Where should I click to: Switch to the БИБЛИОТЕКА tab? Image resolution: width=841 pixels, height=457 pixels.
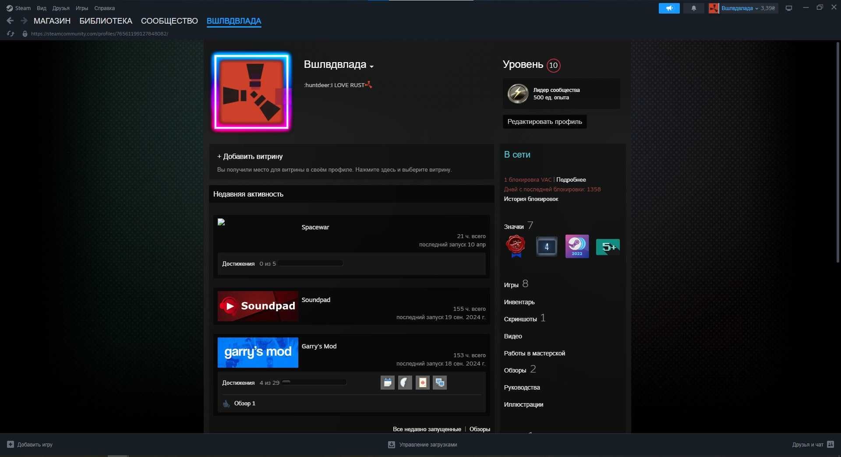tap(106, 21)
